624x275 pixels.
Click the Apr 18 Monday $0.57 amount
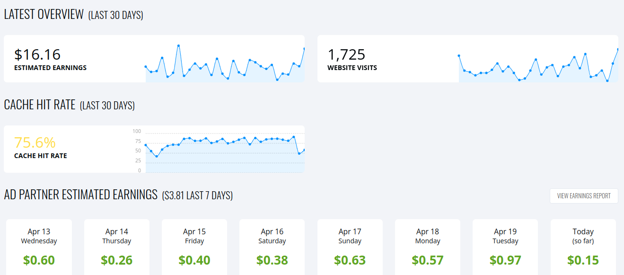[428, 260]
